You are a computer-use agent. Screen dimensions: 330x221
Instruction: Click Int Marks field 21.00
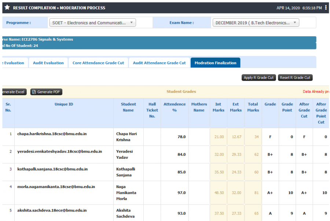(219, 137)
